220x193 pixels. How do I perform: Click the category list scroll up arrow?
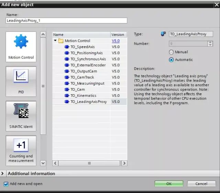click(43, 34)
